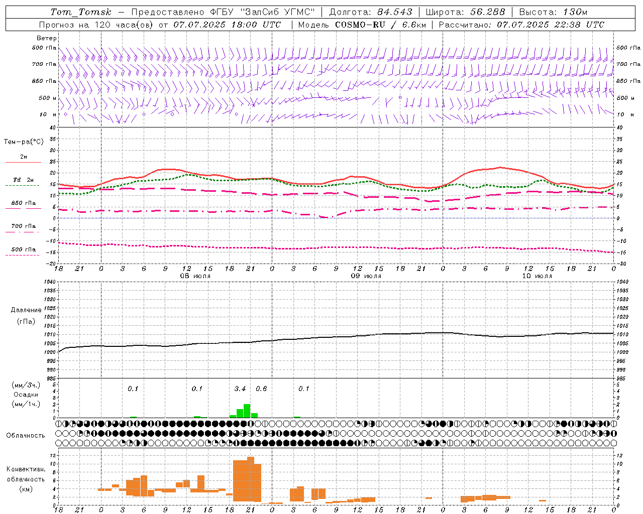Click the "Осадки" precipitation label
Screen dimensions: 643x514
tap(26, 395)
